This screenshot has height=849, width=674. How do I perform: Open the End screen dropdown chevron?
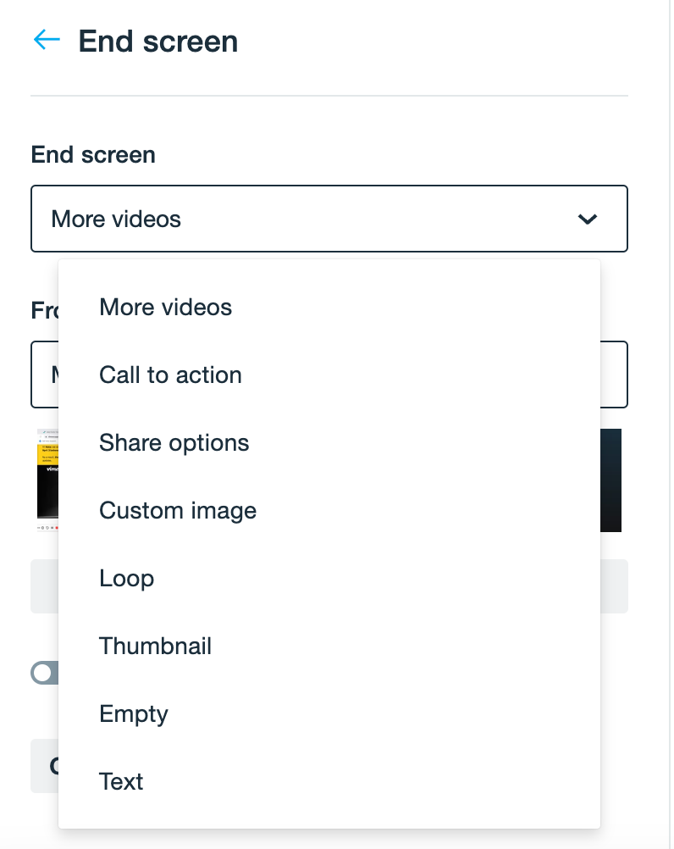pyautogui.click(x=587, y=219)
